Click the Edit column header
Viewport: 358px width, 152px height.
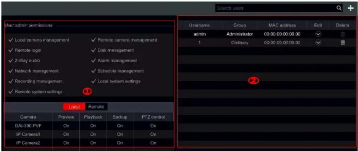(318, 25)
